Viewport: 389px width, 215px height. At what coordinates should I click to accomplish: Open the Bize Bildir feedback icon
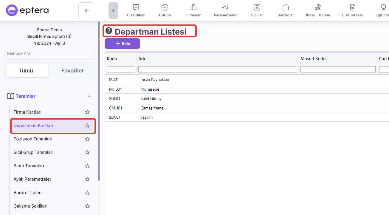point(136,7)
